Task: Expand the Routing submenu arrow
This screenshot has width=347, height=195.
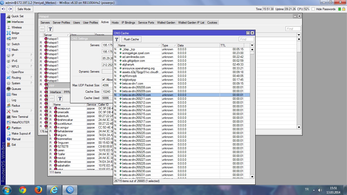Action: 31,77
